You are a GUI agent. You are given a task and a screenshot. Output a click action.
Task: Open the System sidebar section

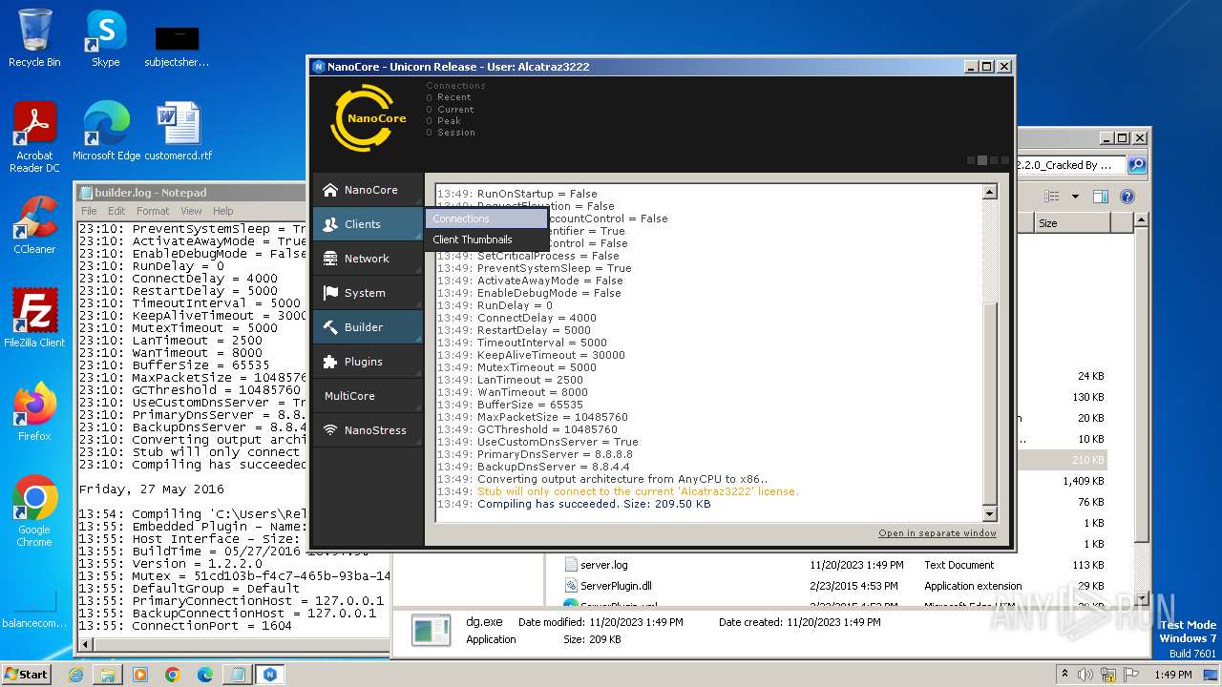[368, 293]
